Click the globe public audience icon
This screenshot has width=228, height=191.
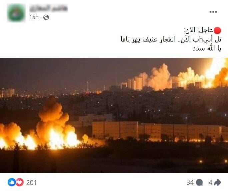click(x=46, y=17)
